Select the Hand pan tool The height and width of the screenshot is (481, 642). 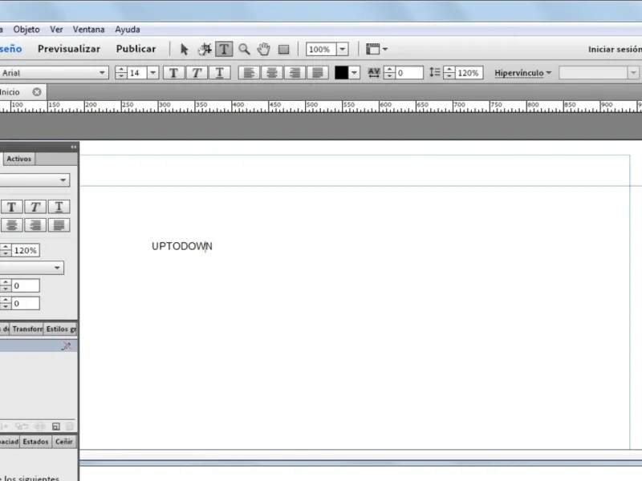click(x=264, y=50)
